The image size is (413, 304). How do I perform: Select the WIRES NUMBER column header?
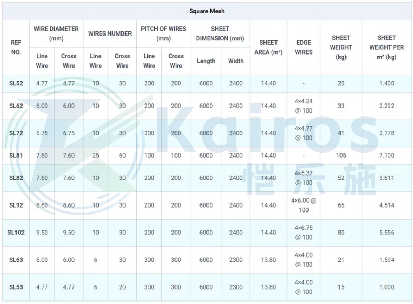pos(110,34)
